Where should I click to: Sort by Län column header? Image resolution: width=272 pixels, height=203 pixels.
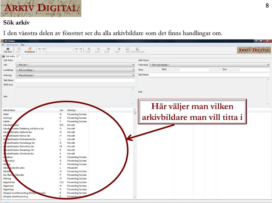(x=62, y=110)
